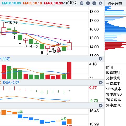Image resolution: width=126 pixels, height=126 pixels.
Task: Zoom in with the plus circle icon
Action: 88,3
